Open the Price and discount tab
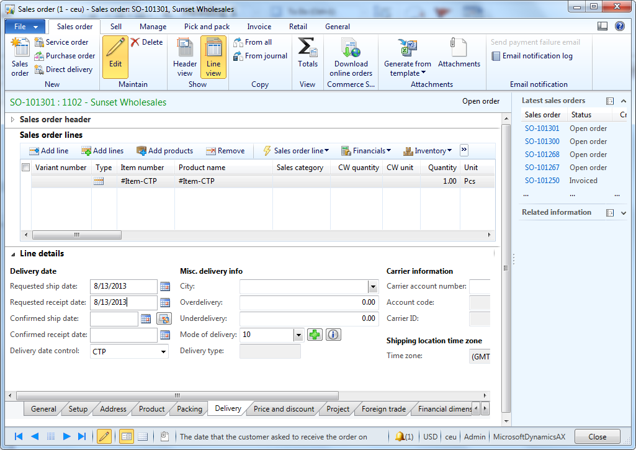This screenshot has width=636, height=450. pos(284,409)
